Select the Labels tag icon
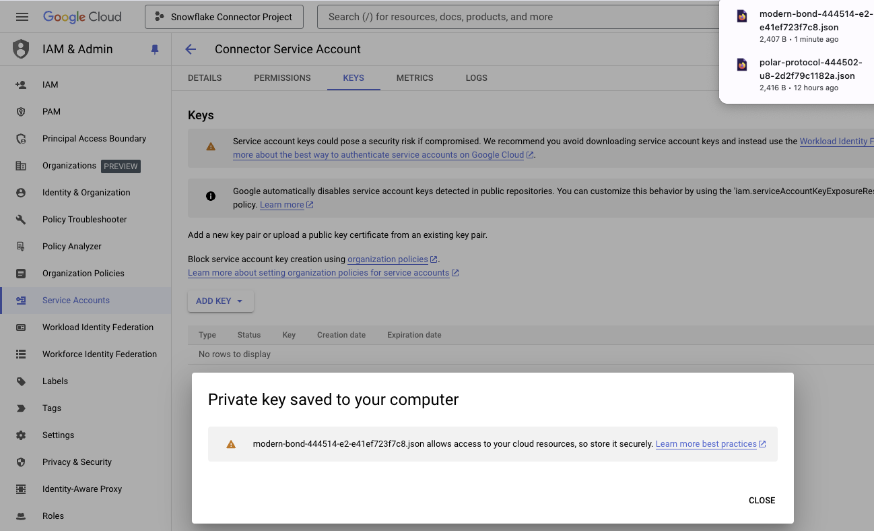The height and width of the screenshot is (531, 874). pos(22,381)
